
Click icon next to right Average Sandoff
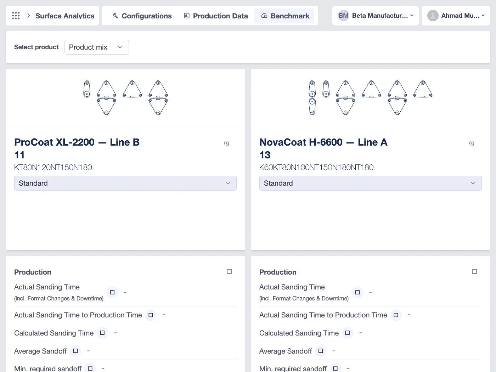pyautogui.click(x=321, y=351)
